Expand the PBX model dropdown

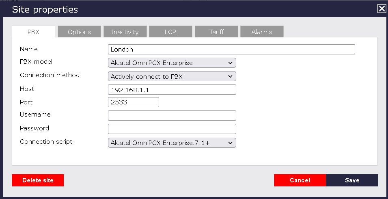pyautogui.click(x=172, y=63)
